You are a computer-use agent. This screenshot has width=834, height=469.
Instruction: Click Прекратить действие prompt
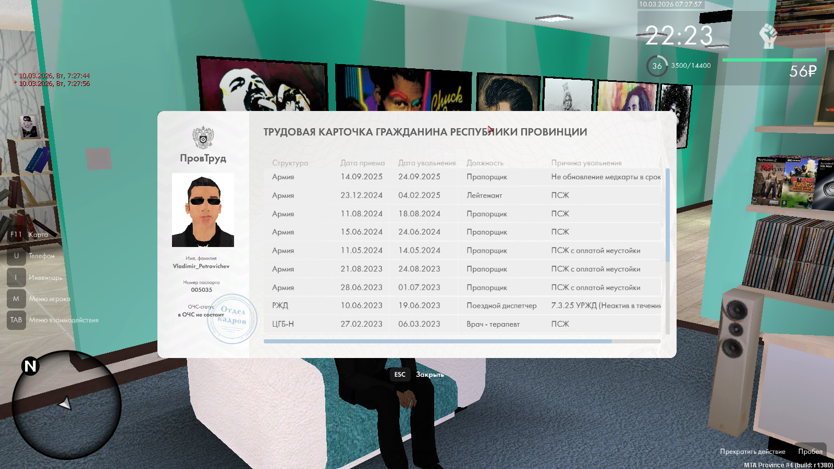click(x=752, y=451)
